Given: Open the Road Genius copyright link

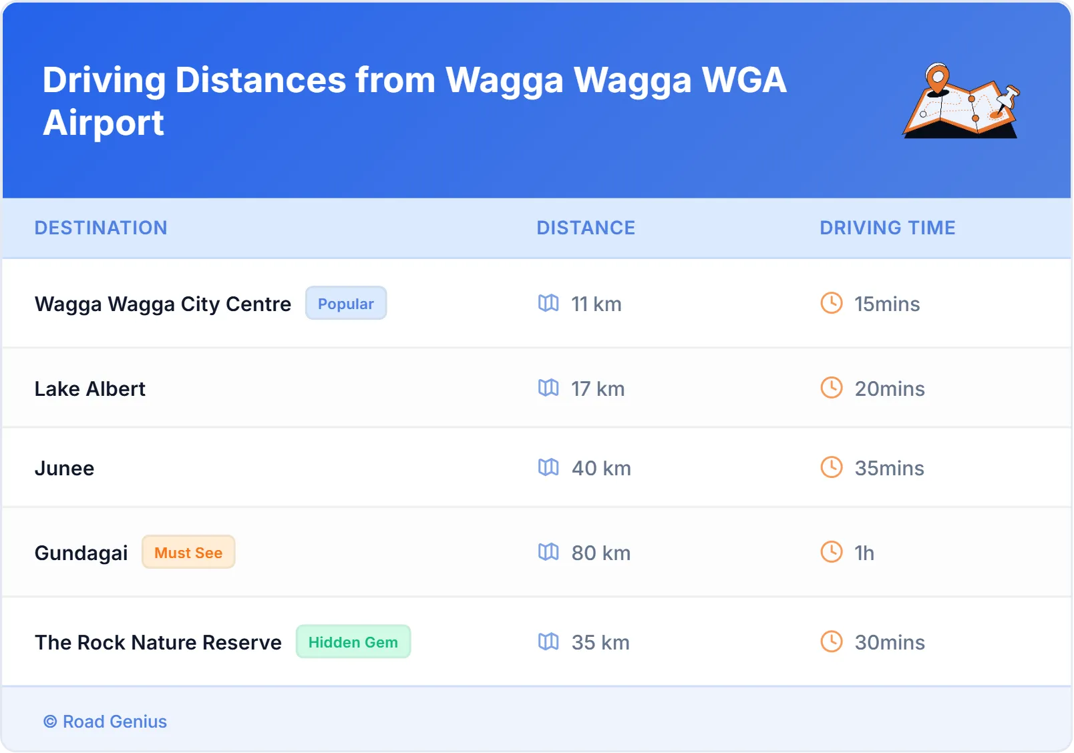Looking at the screenshot, I should point(106,722).
